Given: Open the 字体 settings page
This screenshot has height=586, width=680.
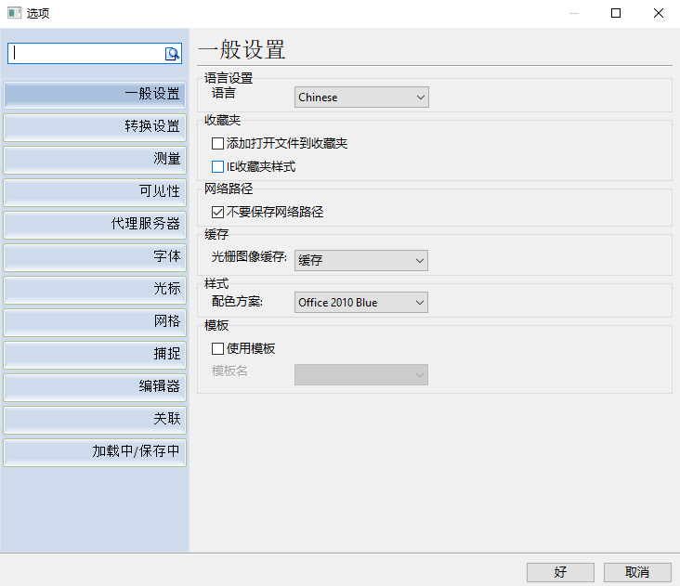Looking at the screenshot, I should click(95, 257).
